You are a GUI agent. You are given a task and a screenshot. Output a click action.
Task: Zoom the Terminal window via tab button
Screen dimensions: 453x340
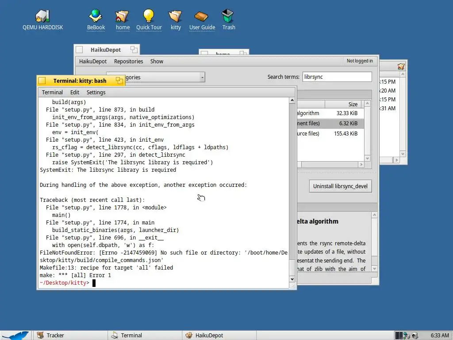[x=119, y=81]
